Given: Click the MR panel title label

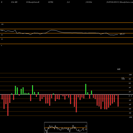Looking at the screenshot, I should tap(119, 69).
